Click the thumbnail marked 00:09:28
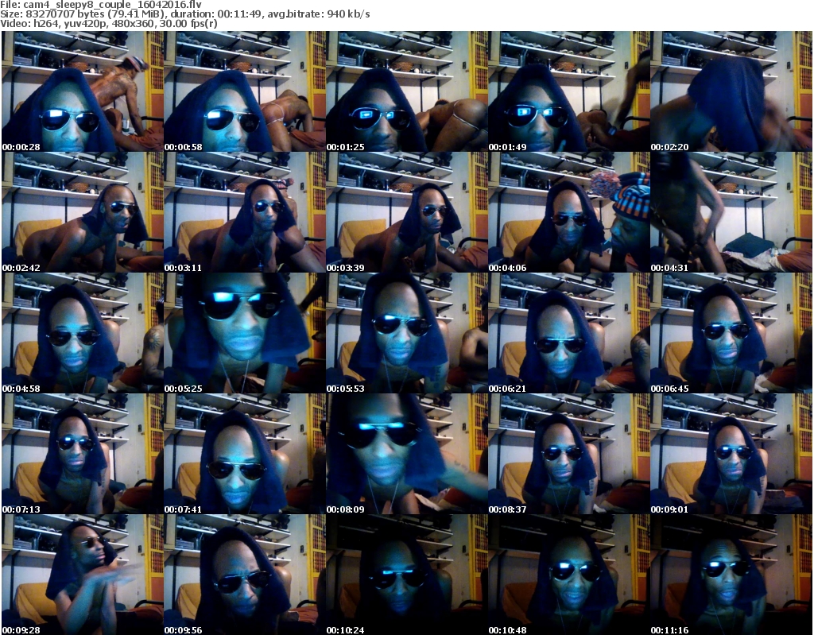 (x=82, y=575)
